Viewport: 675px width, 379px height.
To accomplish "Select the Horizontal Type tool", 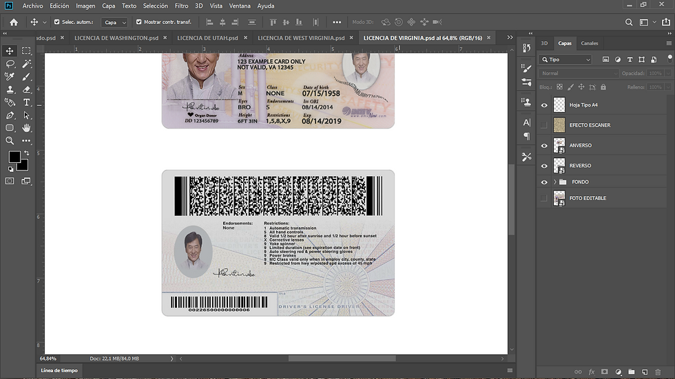I will pos(26,102).
